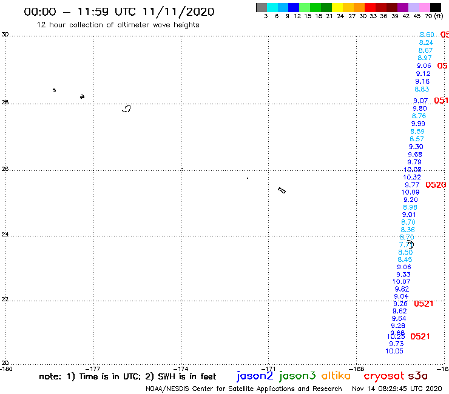Click the red 'cryosat' satellite label
Screen dimensions: 449x394
coord(383,376)
